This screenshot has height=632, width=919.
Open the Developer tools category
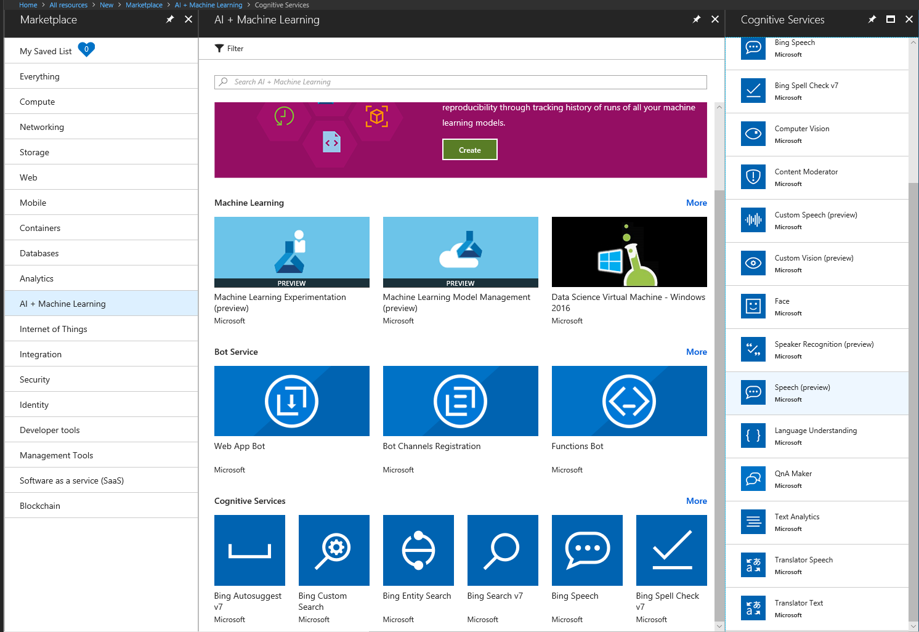click(101, 430)
